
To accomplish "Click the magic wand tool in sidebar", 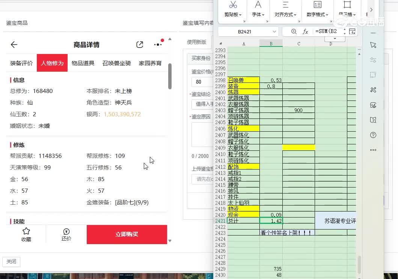I will pyautogui.click(x=373, y=90).
